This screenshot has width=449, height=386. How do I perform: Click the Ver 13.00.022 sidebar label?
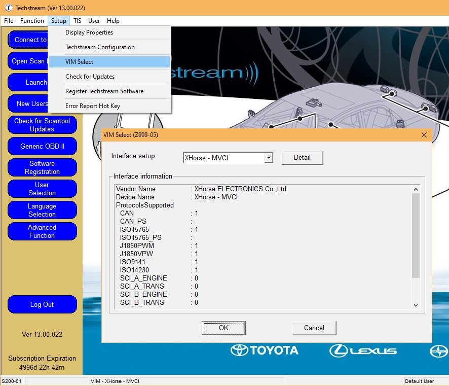[x=42, y=334]
